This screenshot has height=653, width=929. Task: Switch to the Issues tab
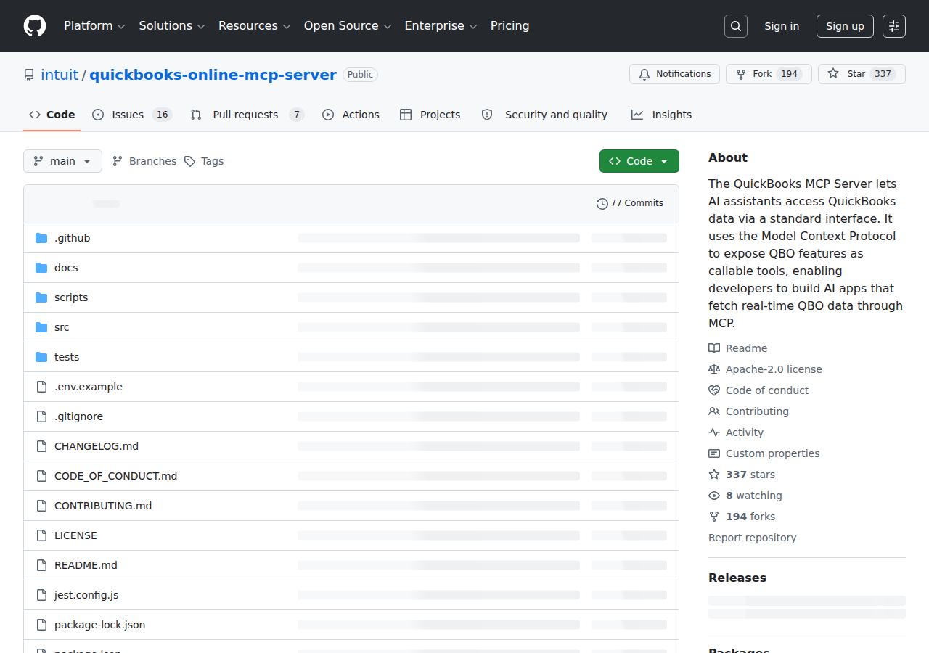pos(132,115)
